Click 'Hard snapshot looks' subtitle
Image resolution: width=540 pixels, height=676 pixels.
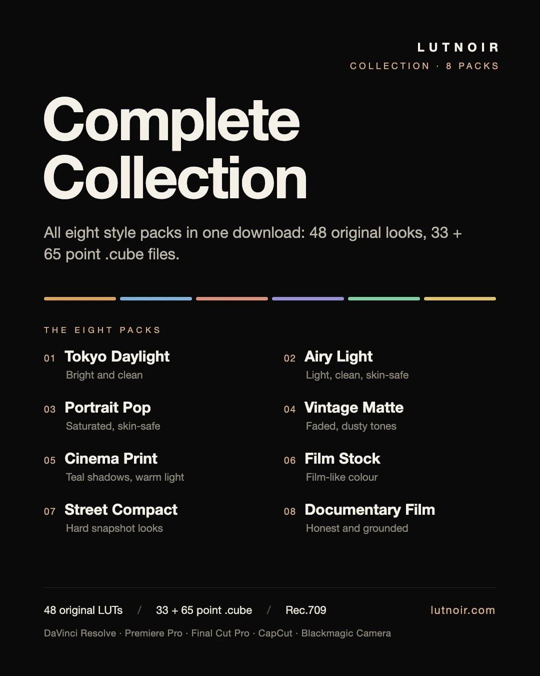[114, 528]
